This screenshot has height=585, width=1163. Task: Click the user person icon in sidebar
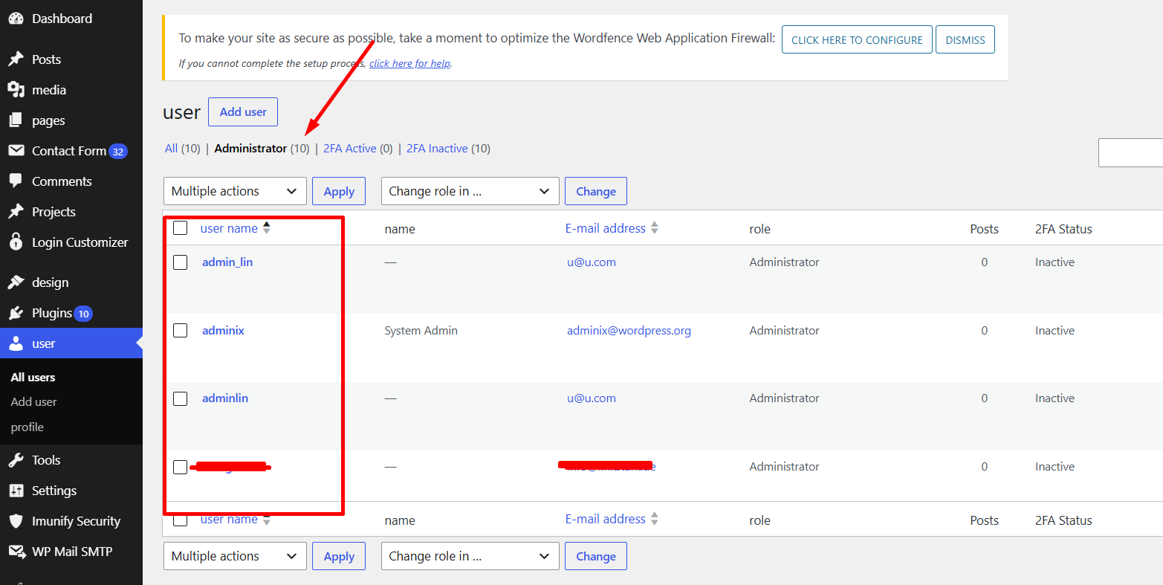16,343
